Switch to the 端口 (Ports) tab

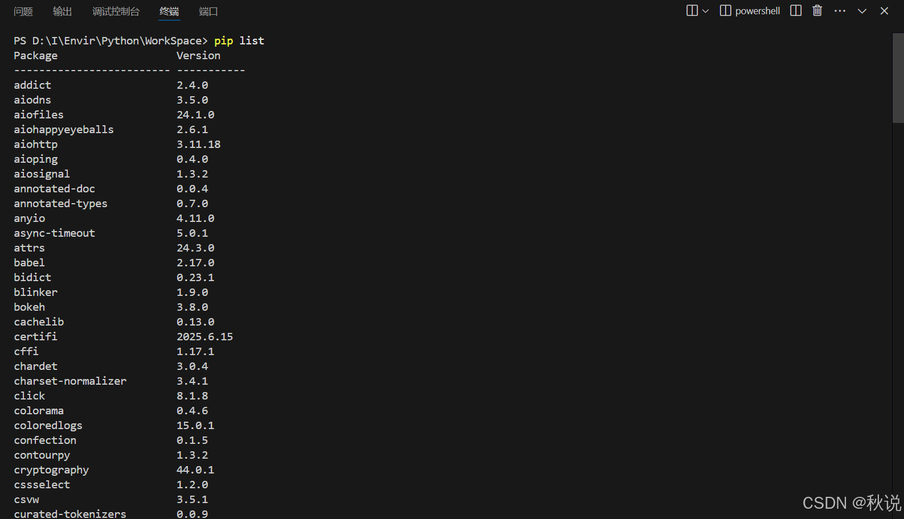point(208,11)
